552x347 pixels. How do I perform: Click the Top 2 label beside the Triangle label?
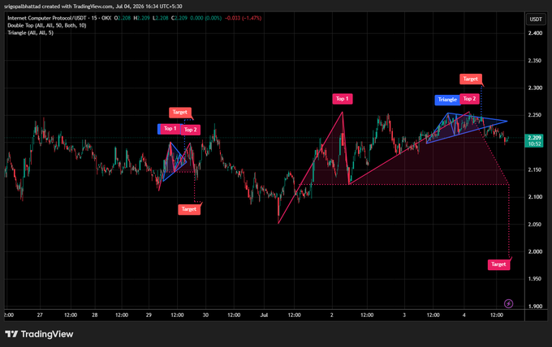pyautogui.click(x=469, y=99)
